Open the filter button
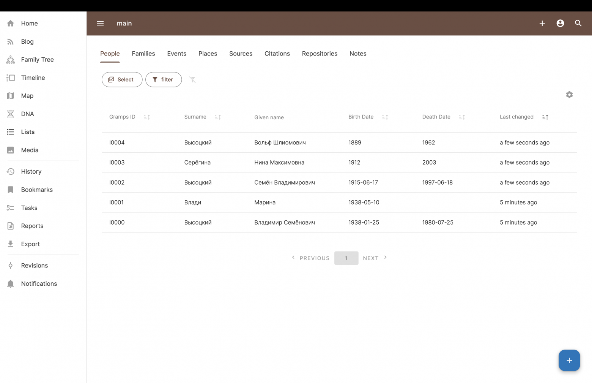 (164, 79)
